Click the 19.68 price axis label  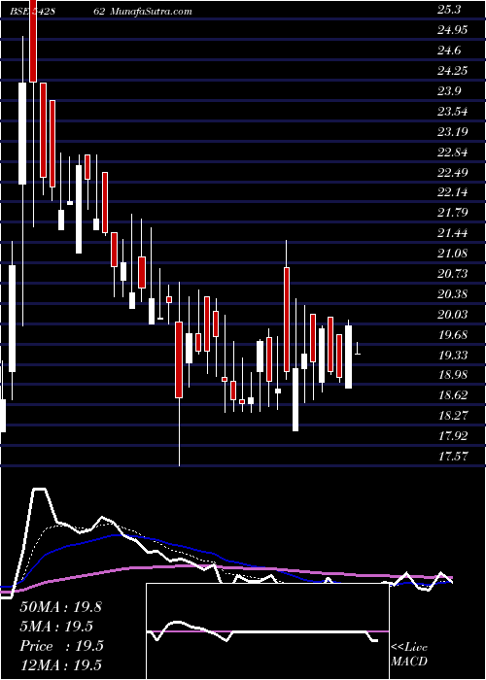[452, 335]
